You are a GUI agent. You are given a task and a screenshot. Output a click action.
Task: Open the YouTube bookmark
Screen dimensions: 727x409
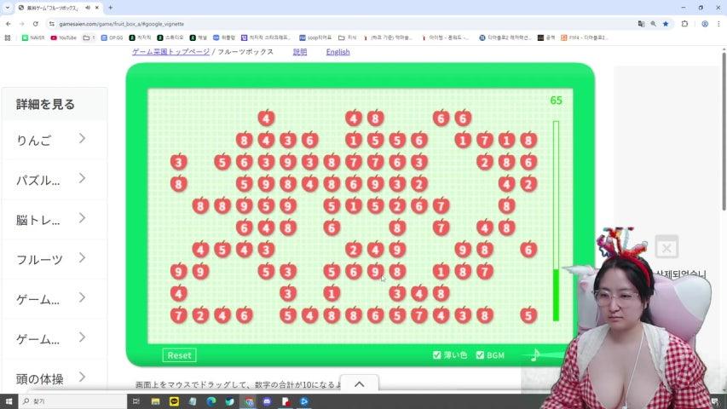(63, 37)
